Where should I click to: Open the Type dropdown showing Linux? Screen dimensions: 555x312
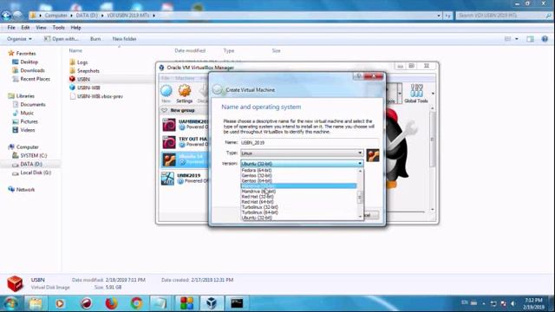(x=302, y=153)
